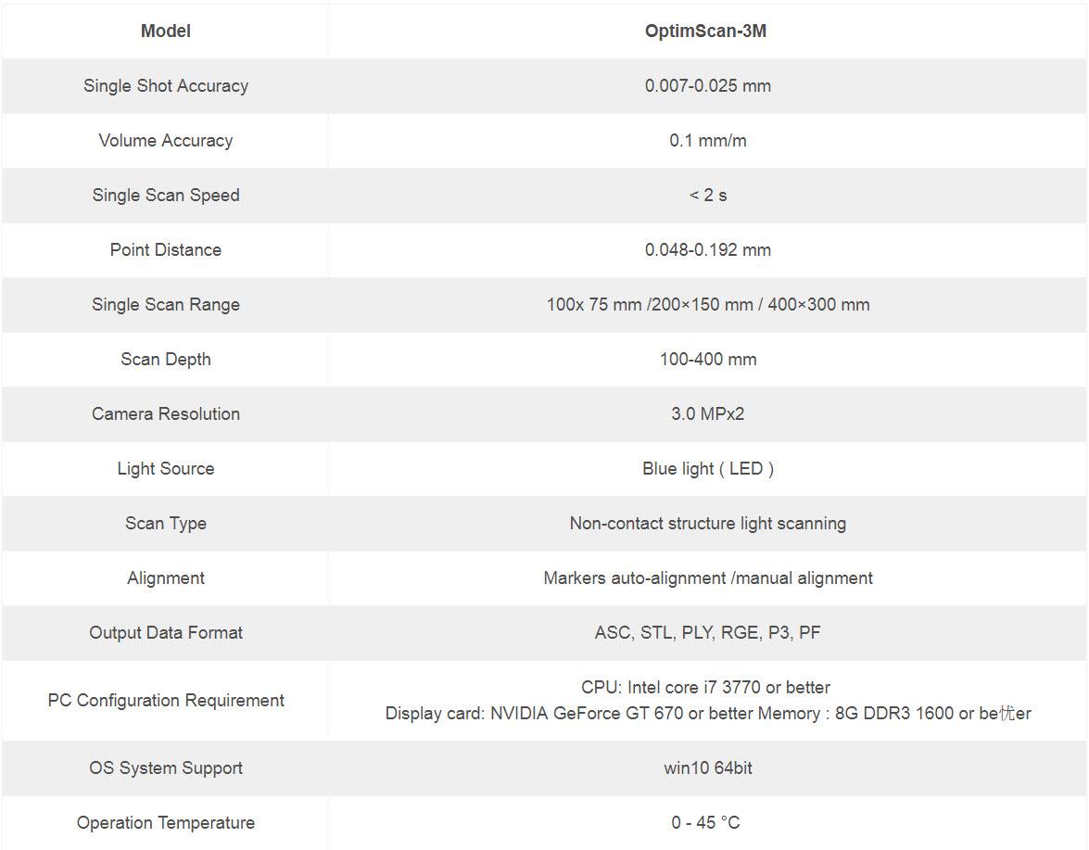The width and height of the screenshot is (1089, 850).
Task: Click the Markers auto-alignment /manual alignment cell
Action: tap(708, 578)
